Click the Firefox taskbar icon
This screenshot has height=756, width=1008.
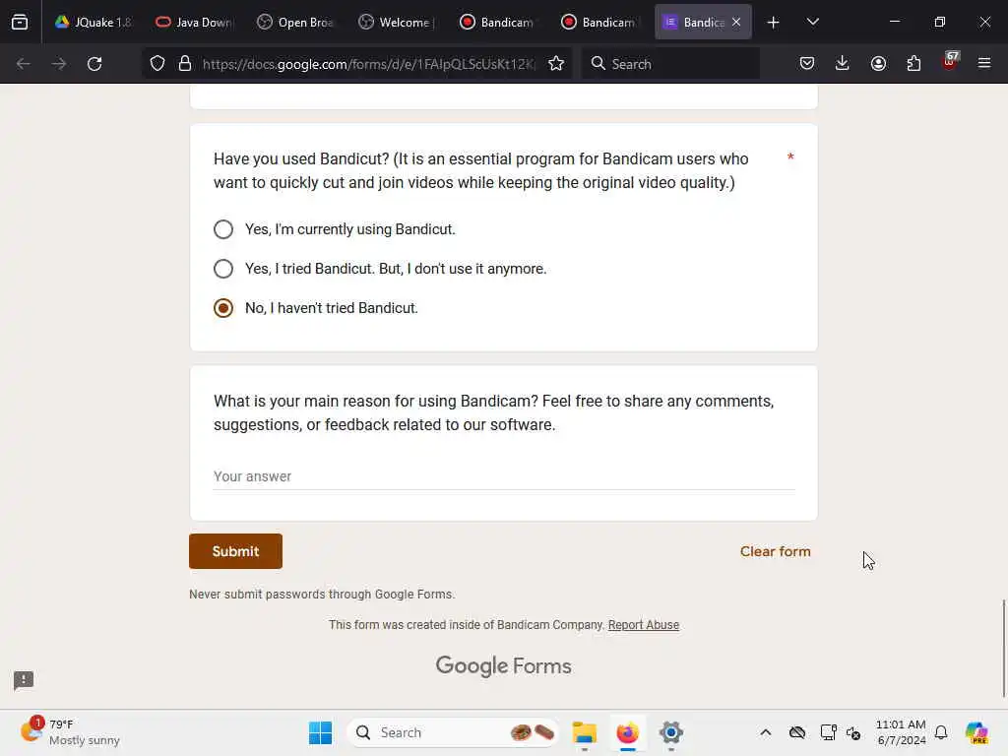pyautogui.click(x=627, y=732)
